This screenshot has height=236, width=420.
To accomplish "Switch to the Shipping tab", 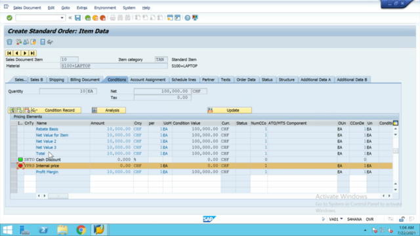I will [56, 79].
